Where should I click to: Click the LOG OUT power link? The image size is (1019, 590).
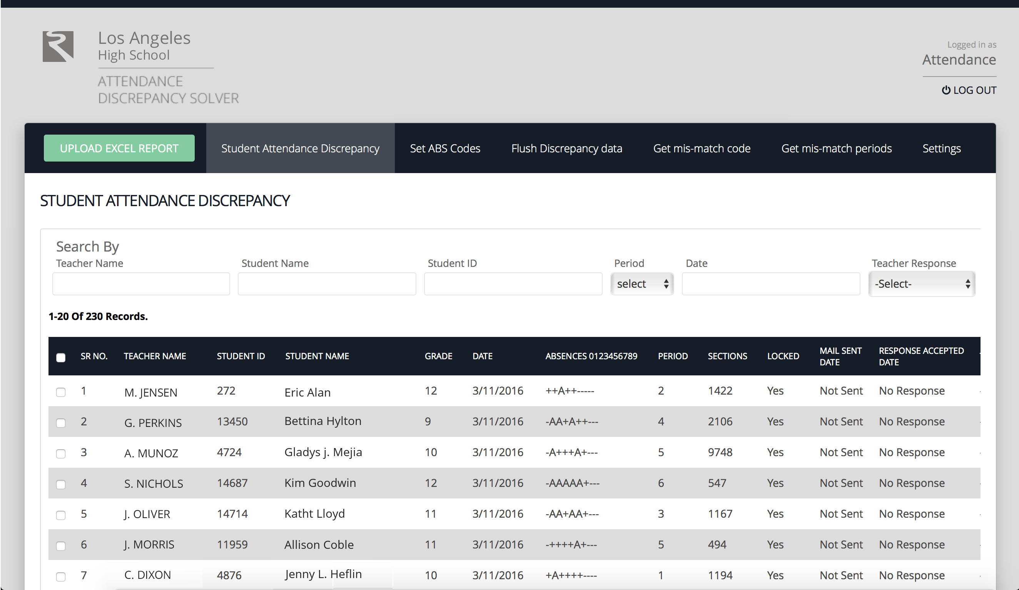pyautogui.click(x=969, y=90)
